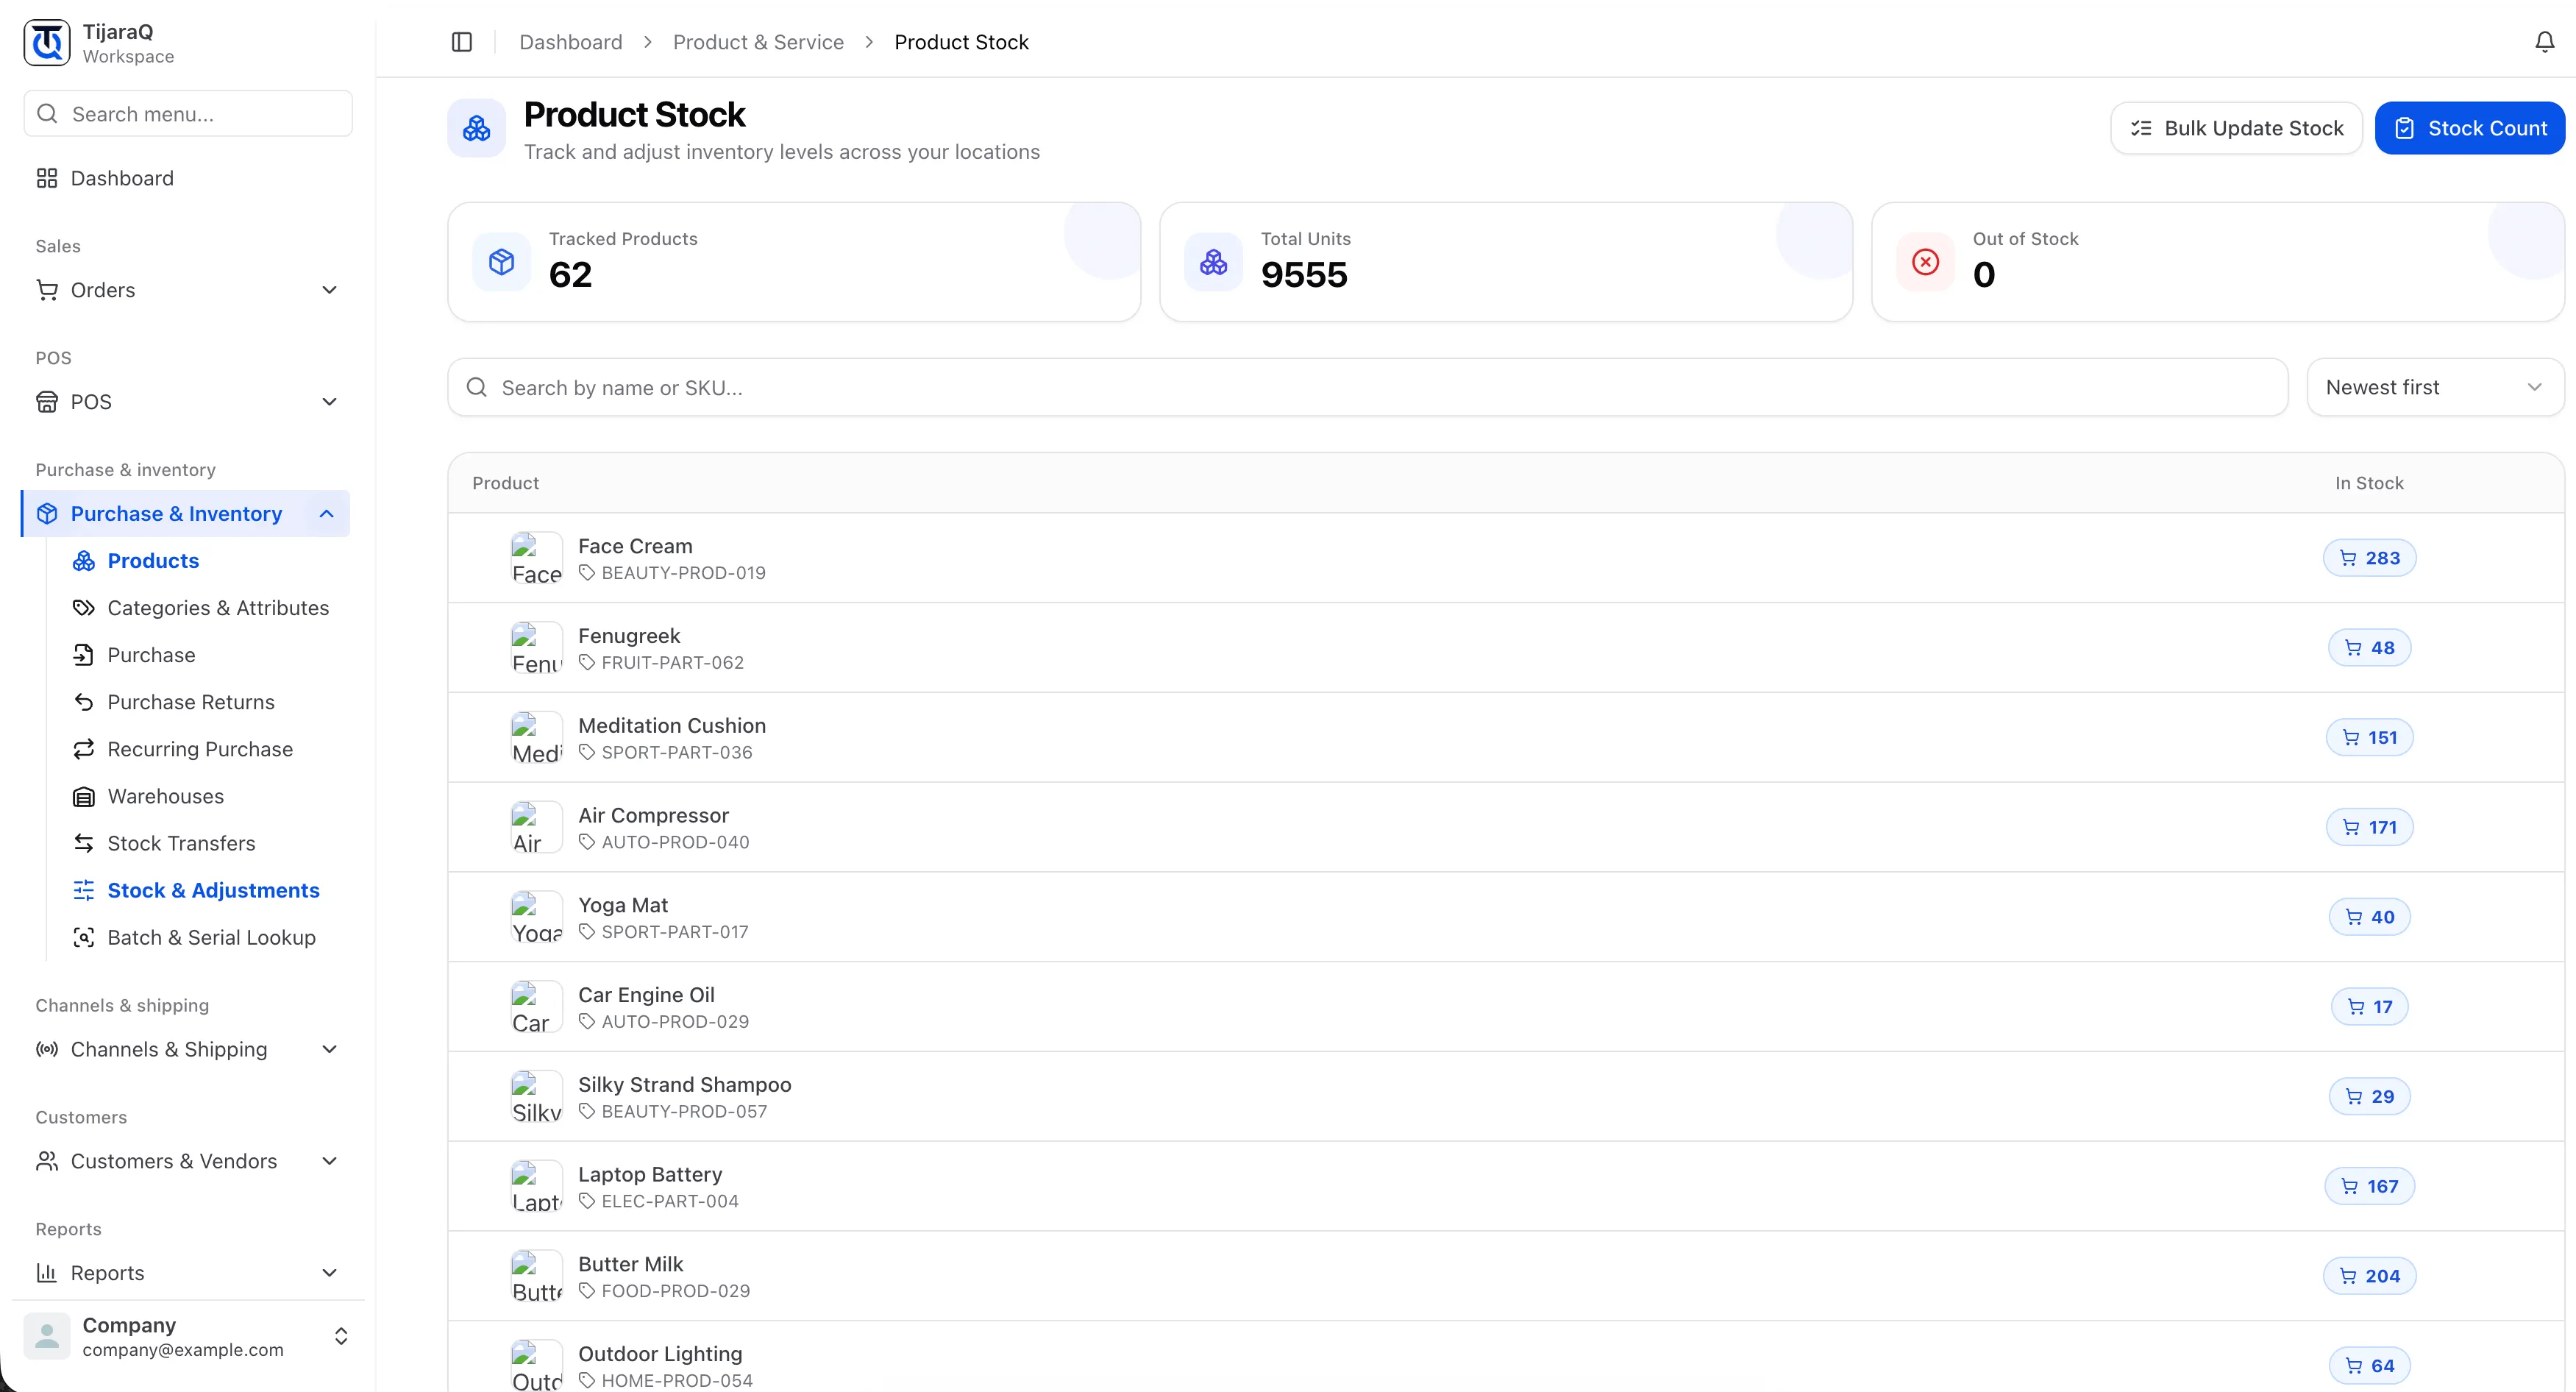2576x1392 pixels.
Task: Click the Product Stock header icon
Action: tap(477, 128)
